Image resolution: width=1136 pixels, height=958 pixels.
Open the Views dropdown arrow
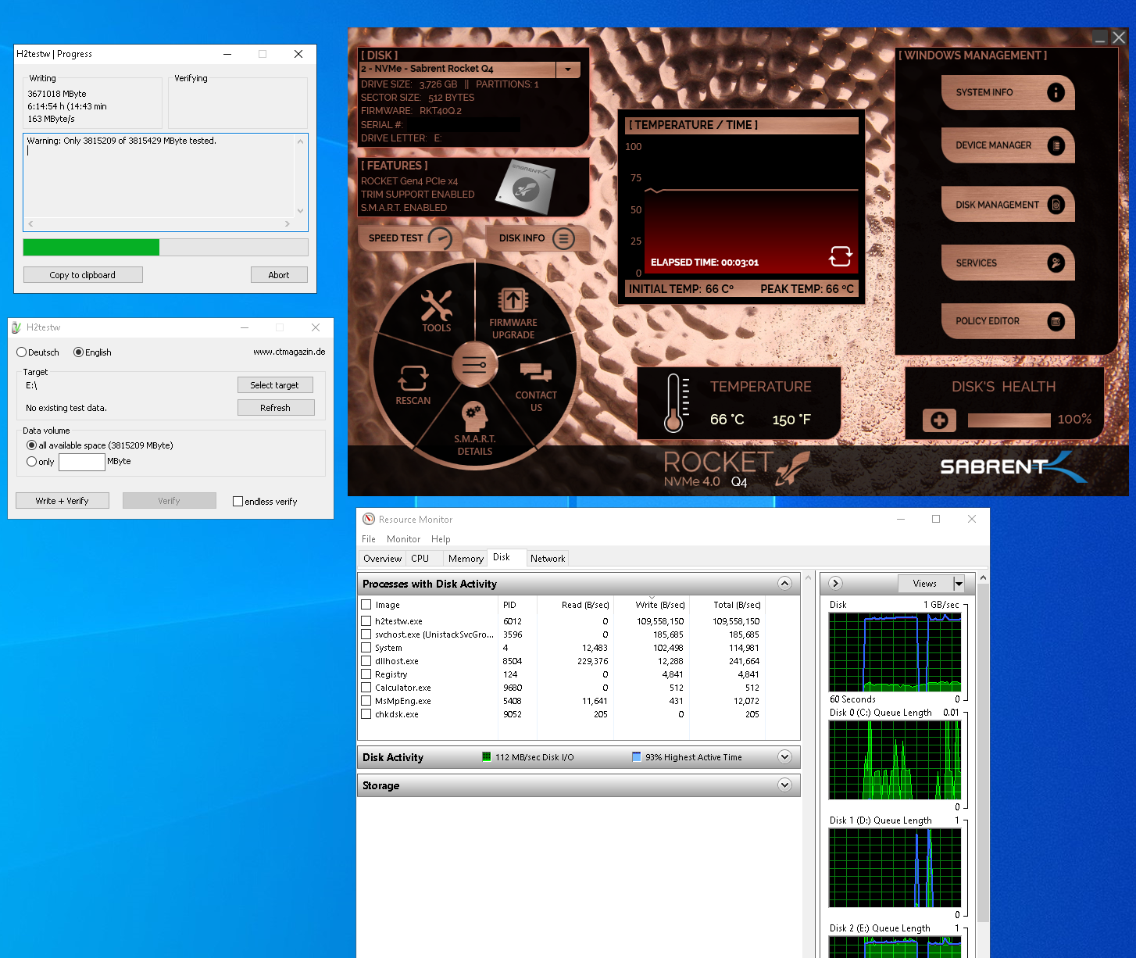point(959,584)
